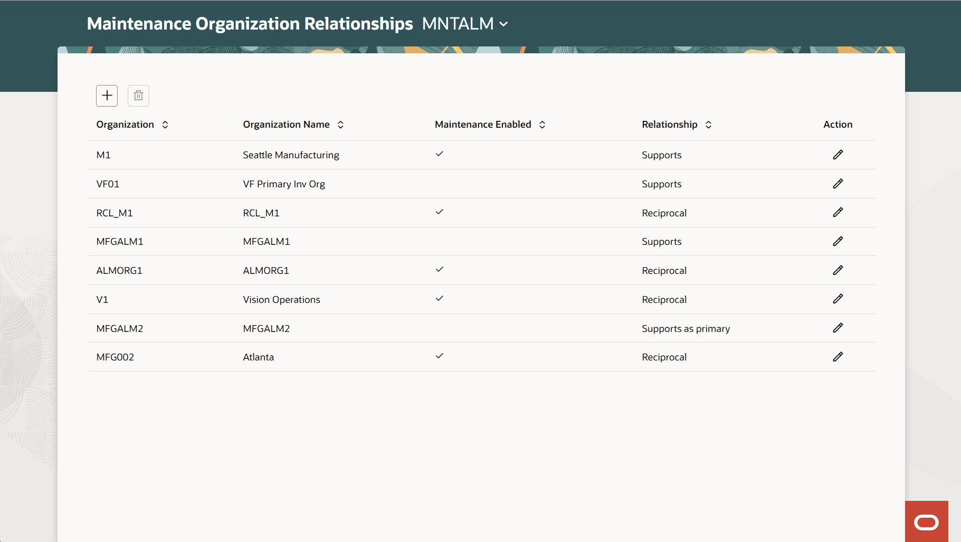Open the edit pencil for ALMORG1
The width and height of the screenshot is (961, 542).
point(838,270)
